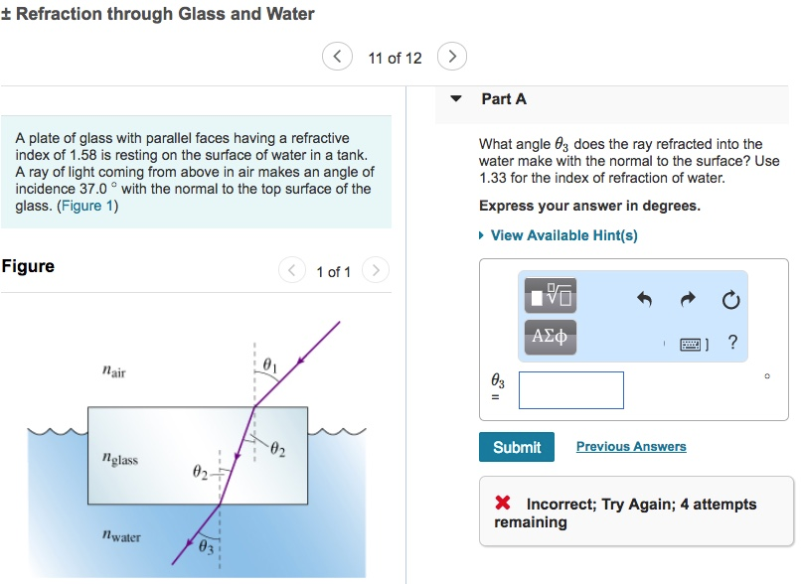Screen dimensions: 801x584
Task: Open equation editor help via the question mark
Action: pyautogui.click(x=732, y=342)
